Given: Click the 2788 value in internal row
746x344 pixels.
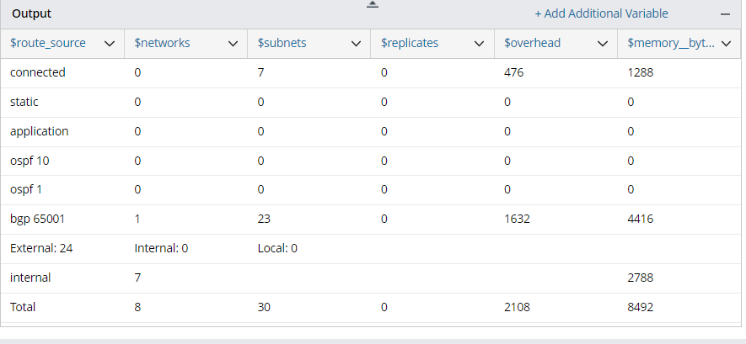Looking at the screenshot, I should pyautogui.click(x=641, y=278).
